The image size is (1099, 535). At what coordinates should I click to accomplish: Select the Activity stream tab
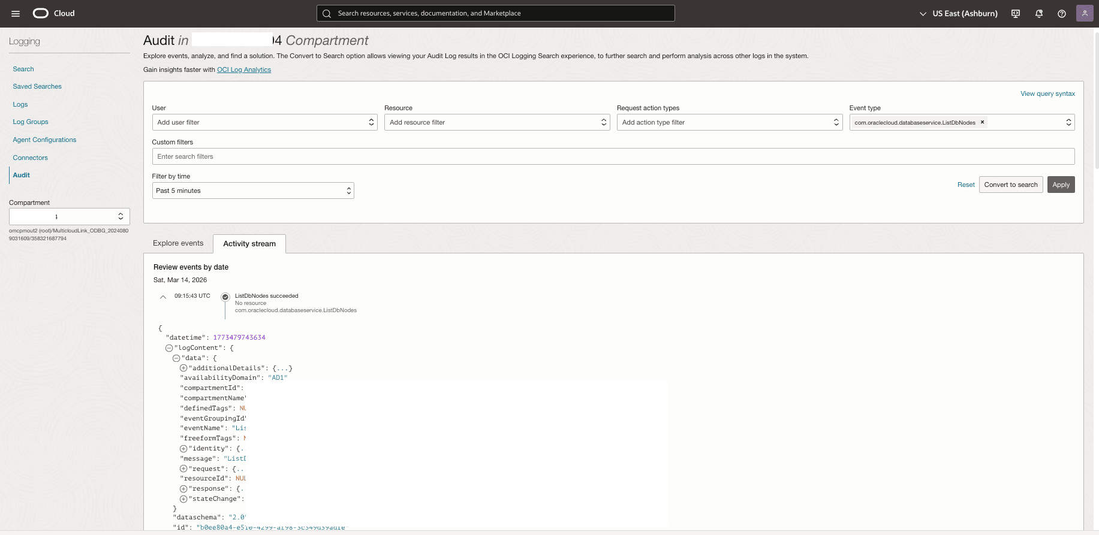(x=249, y=244)
